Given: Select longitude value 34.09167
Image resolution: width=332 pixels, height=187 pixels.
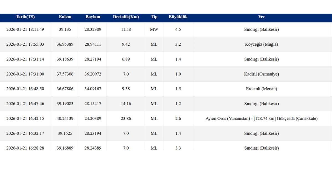Looking at the screenshot, I should click(93, 89).
